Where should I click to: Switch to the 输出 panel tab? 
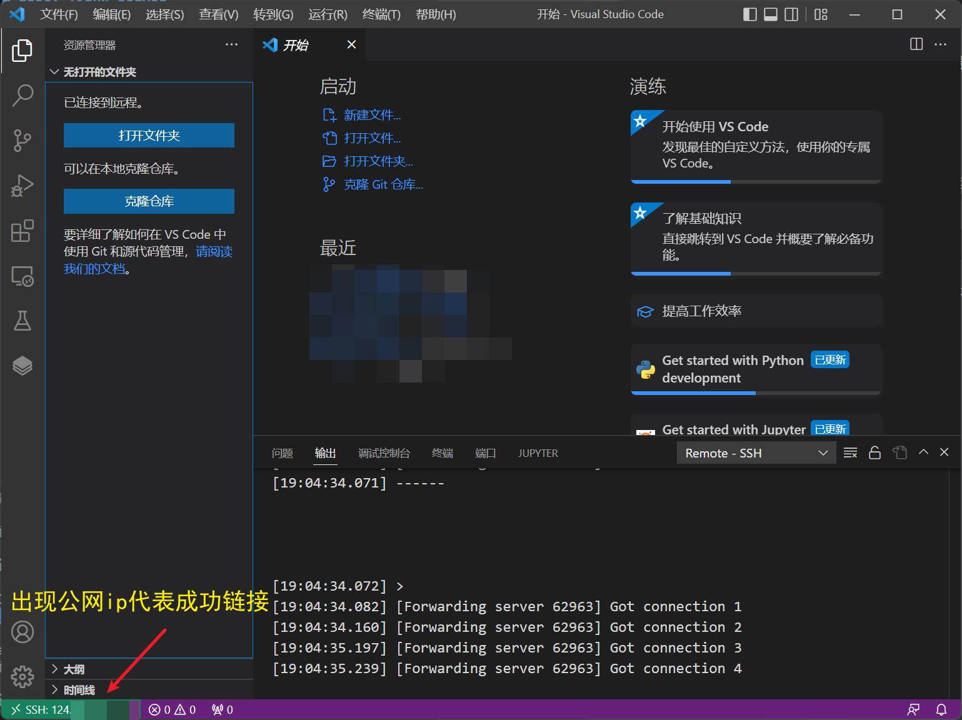(x=325, y=453)
